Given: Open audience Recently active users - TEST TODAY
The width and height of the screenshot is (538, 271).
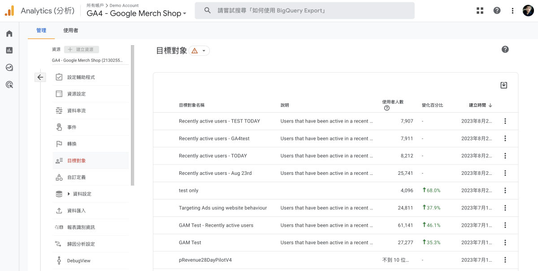Looking at the screenshot, I should tap(219, 121).
